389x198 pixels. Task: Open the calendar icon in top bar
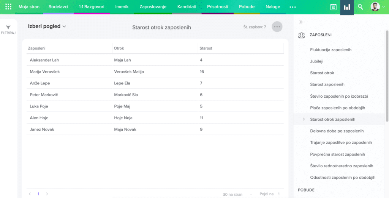point(333,7)
